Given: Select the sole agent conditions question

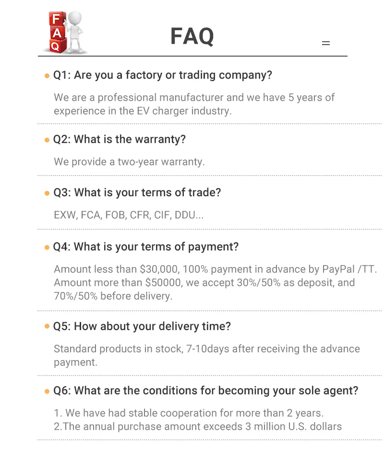Looking at the screenshot, I should [206, 391].
